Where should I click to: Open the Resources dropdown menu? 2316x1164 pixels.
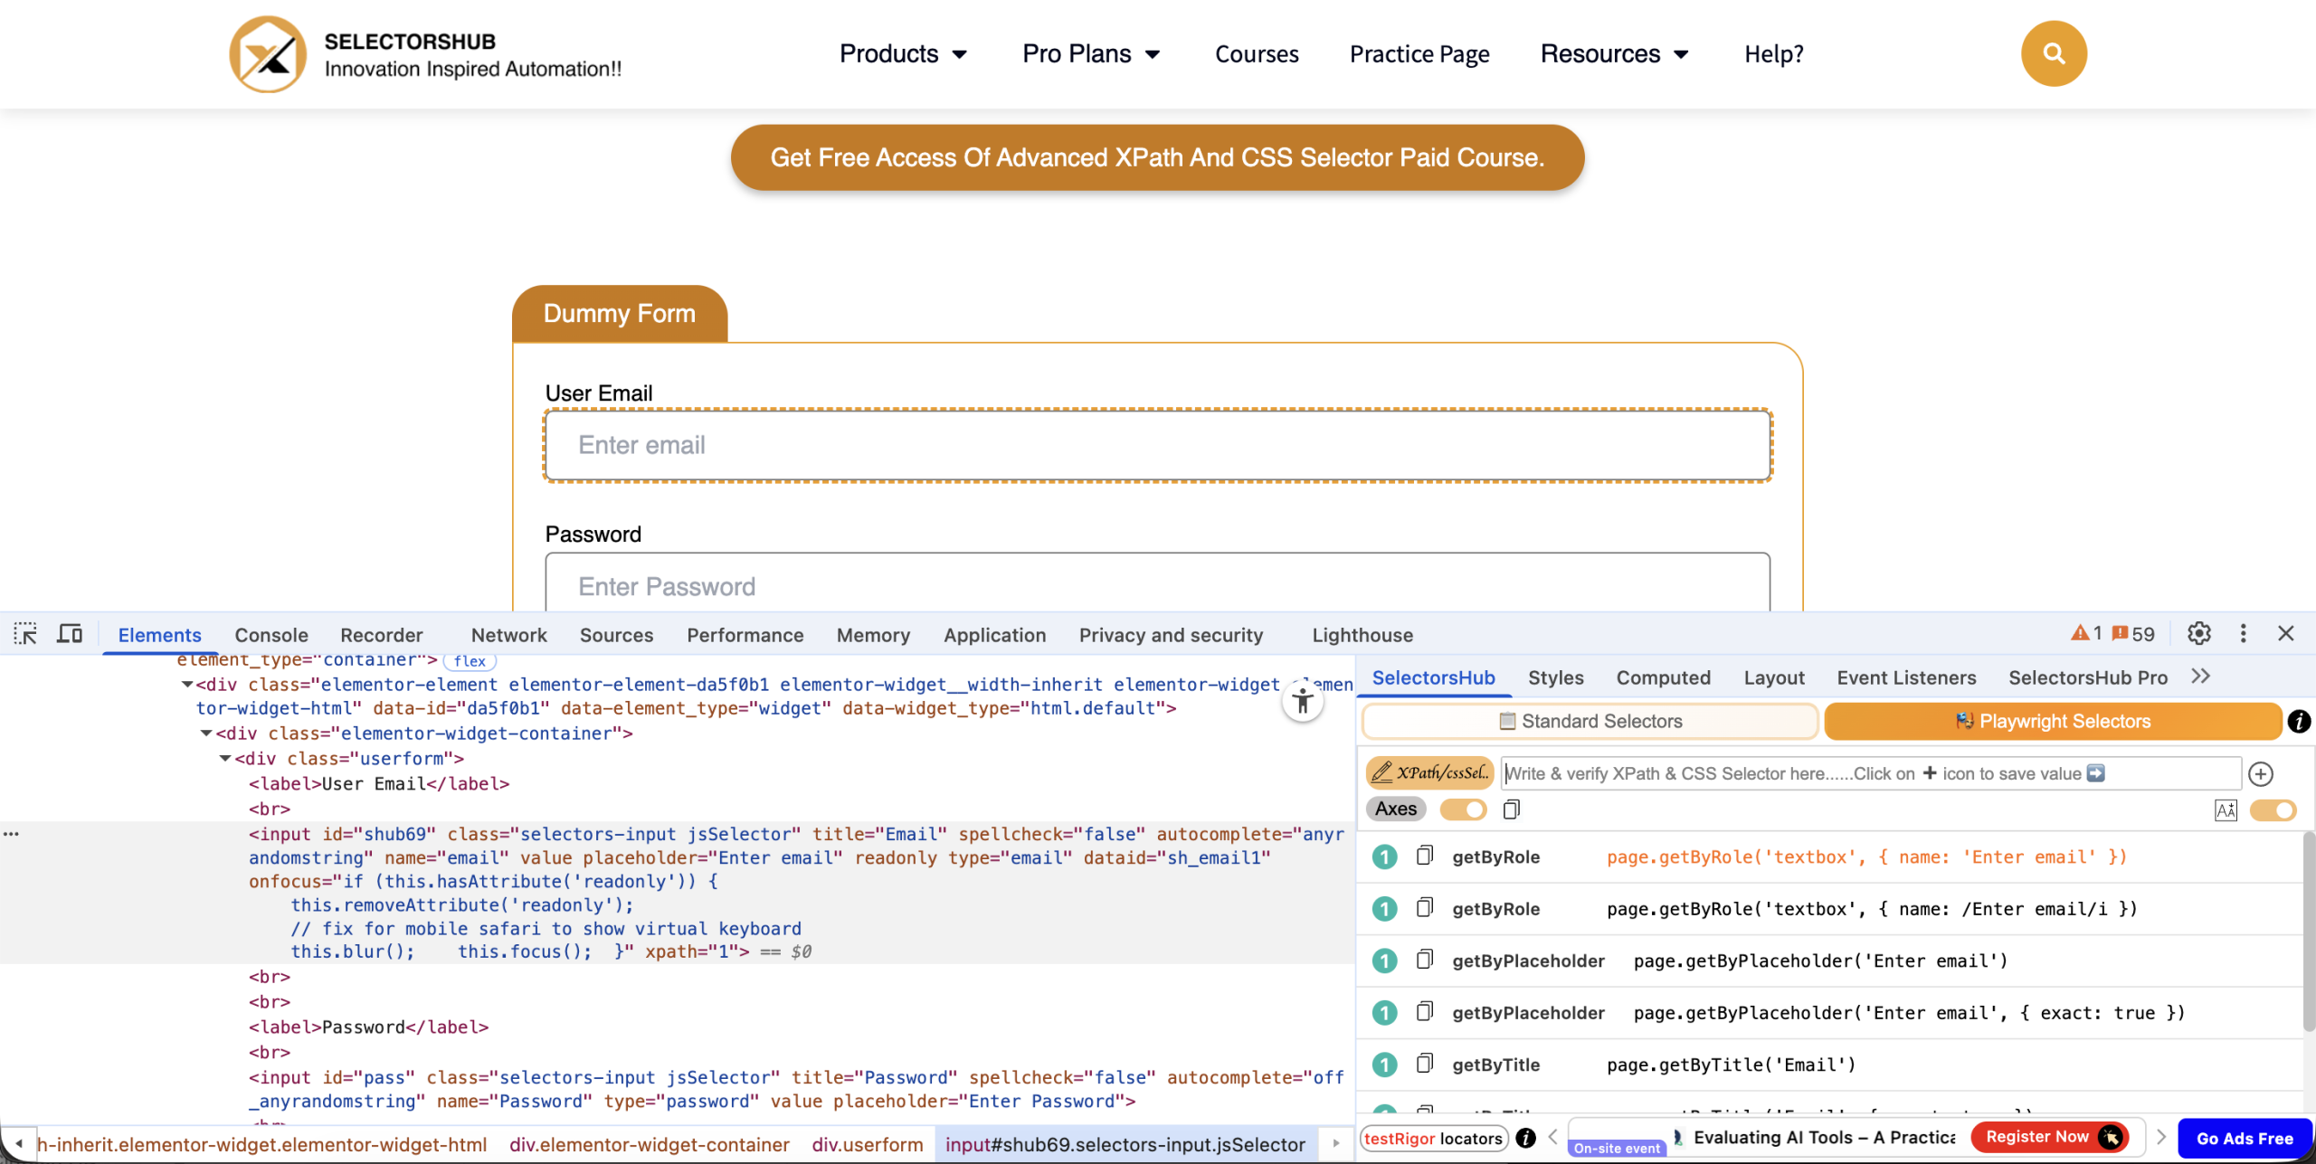[1614, 54]
